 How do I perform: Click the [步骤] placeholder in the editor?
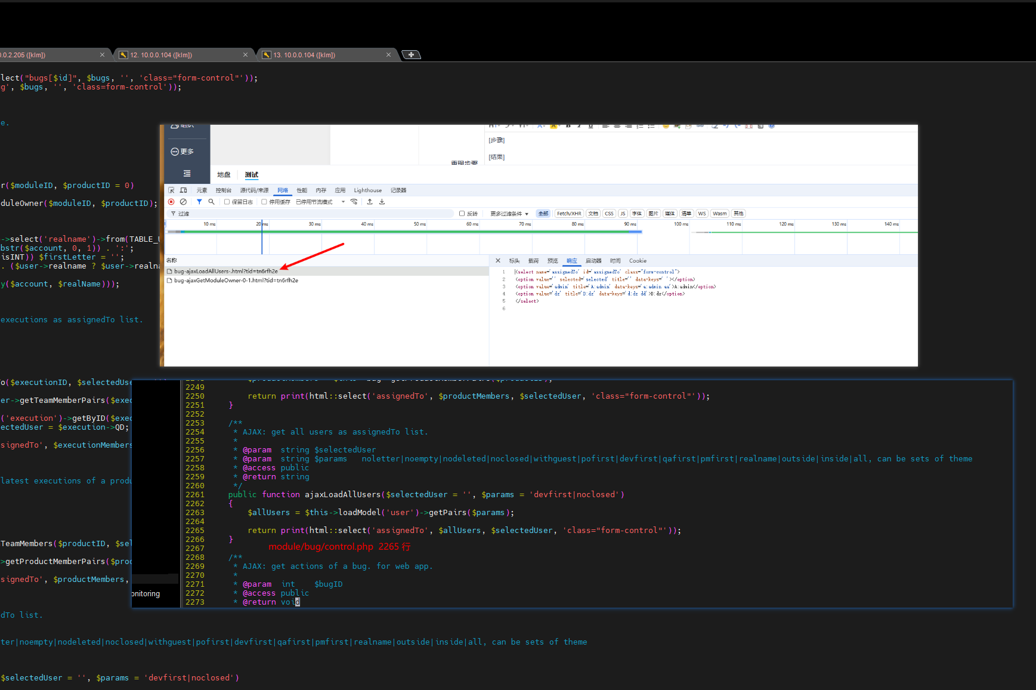(496, 140)
